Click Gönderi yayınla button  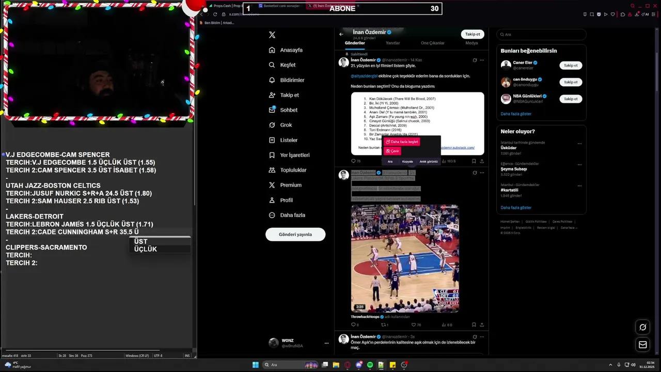pyautogui.click(x=295, y=235)
